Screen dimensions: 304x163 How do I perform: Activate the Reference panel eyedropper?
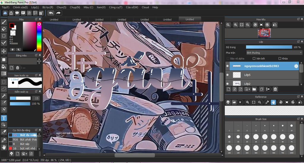[x=267, y=102]
